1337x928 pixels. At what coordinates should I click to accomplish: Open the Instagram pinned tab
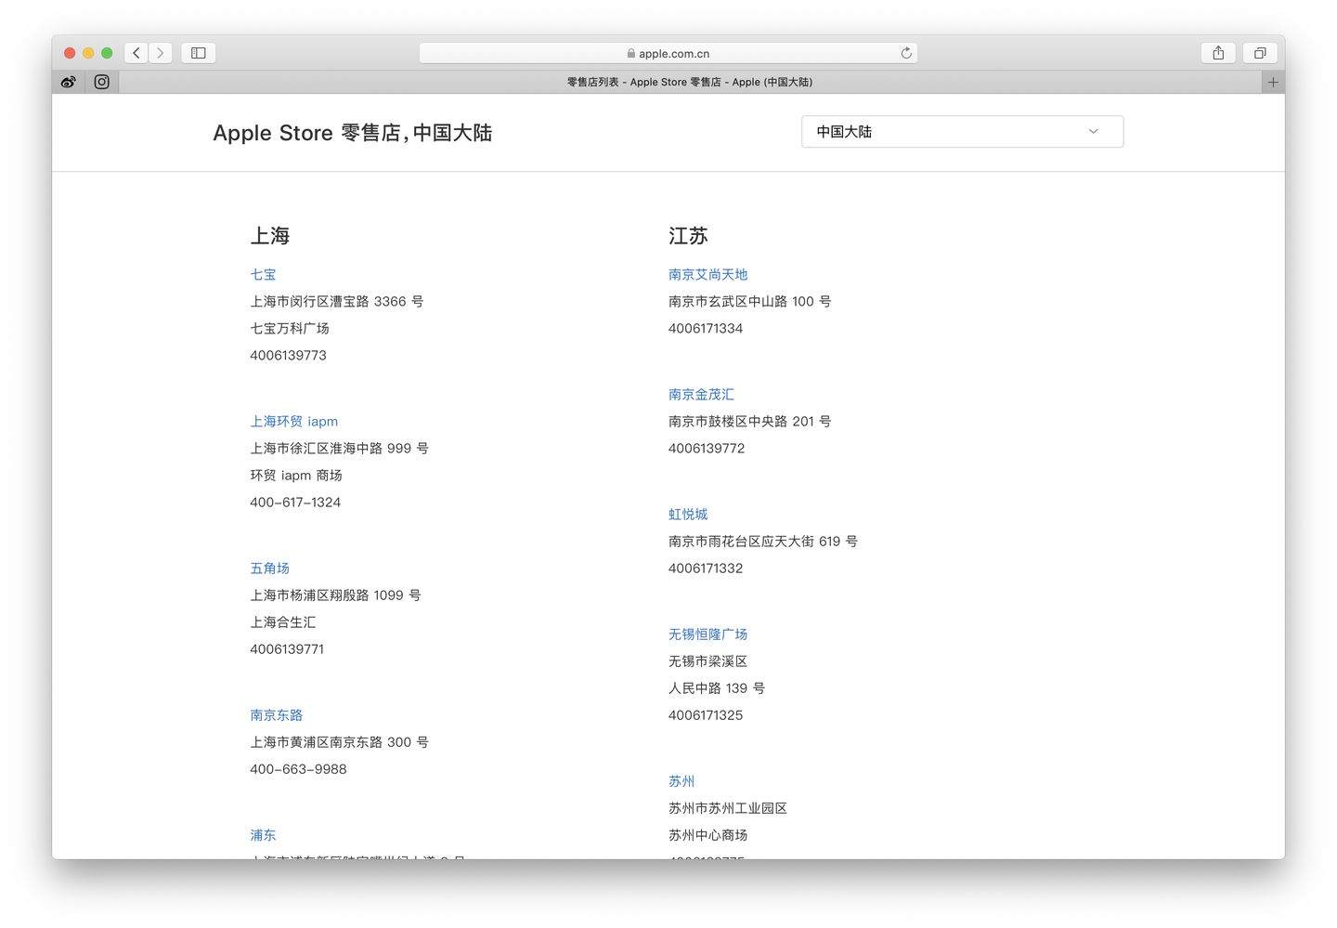[102, 82]
